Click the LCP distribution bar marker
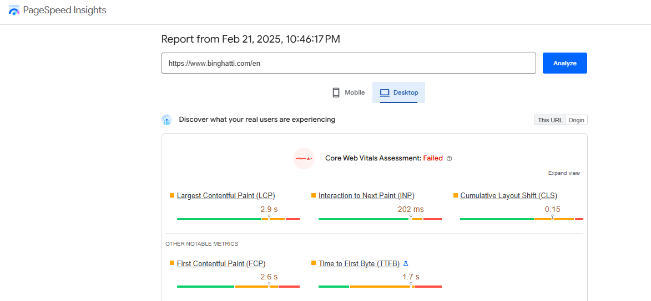Viewport: 651px width, 301px height. 269,217
